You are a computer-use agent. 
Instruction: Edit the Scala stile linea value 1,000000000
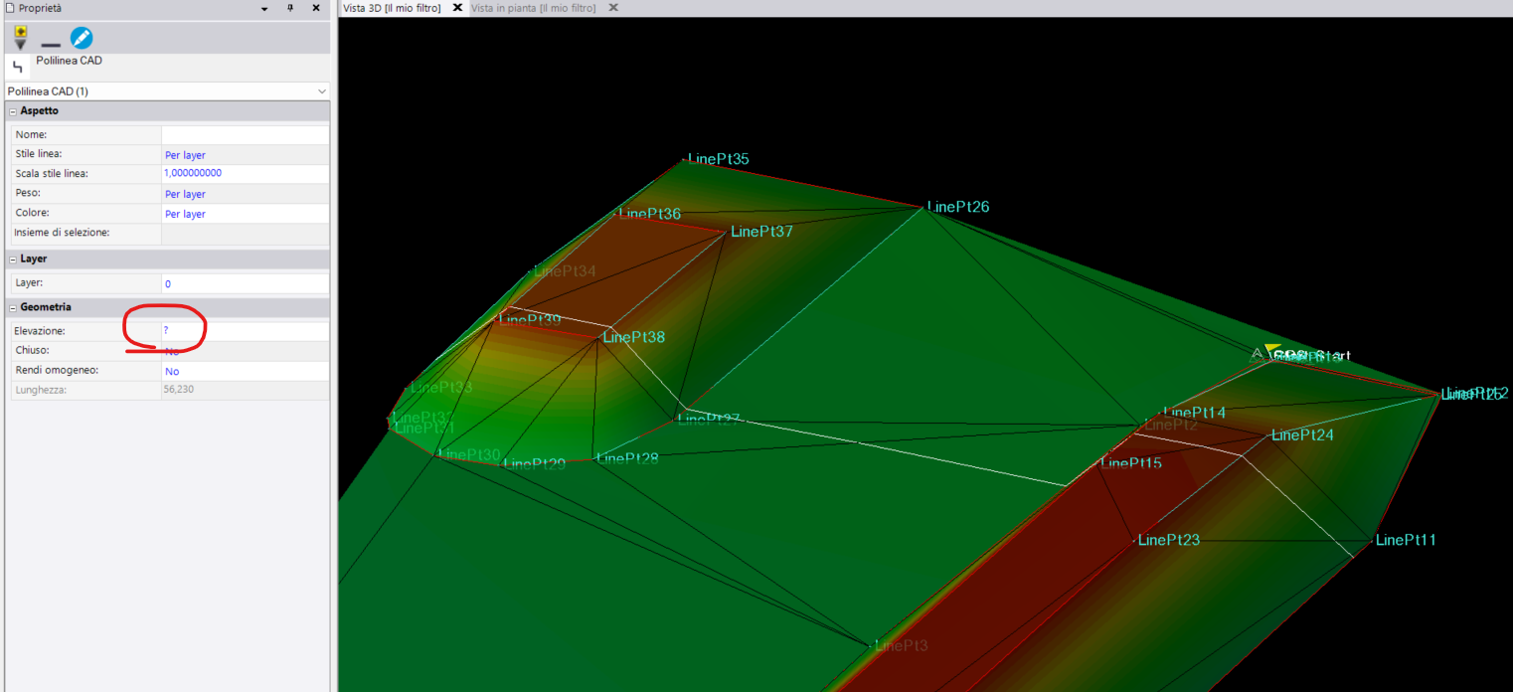click(x=245, y=173)
